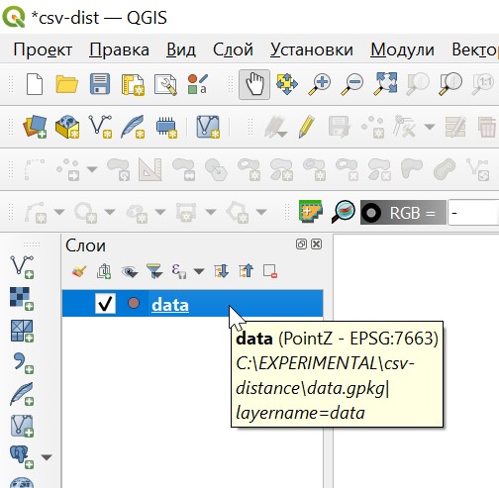The height and width of the screenshot is (488, 499).
Task: Open the layout manager icon
Action: click(x=165, y=85)
